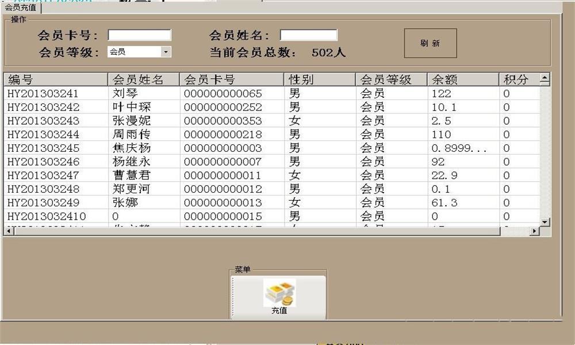Image resolution: width=575 pixels, height=345 pixels.
Task: Click member name 杨继永
Action: [131, 162]
